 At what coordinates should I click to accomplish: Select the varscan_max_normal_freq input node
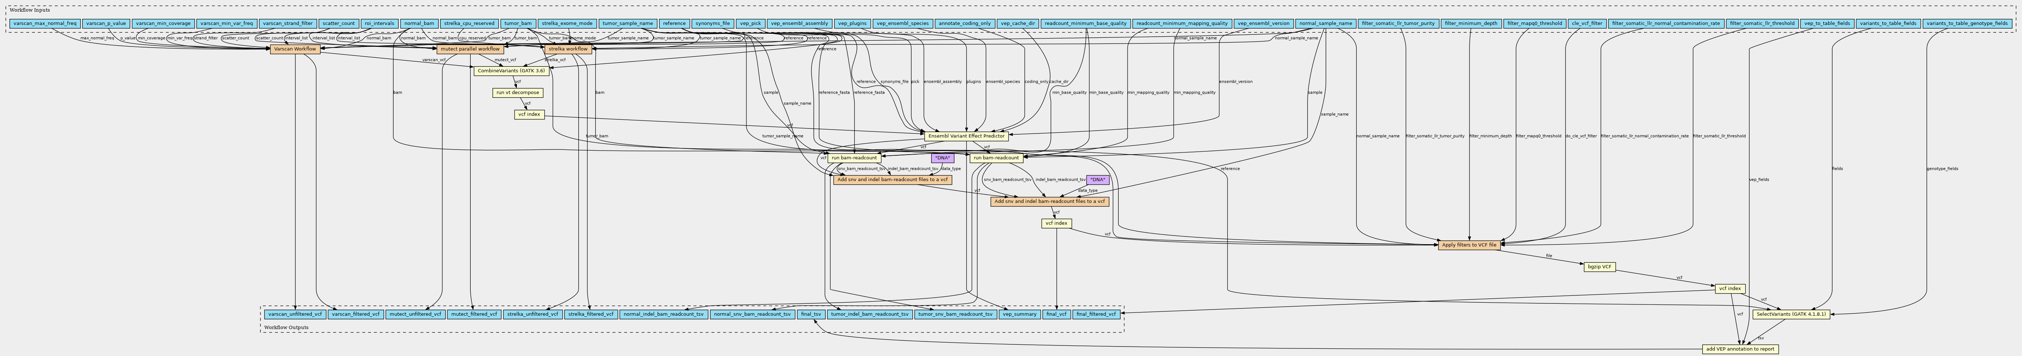(45, 24)
